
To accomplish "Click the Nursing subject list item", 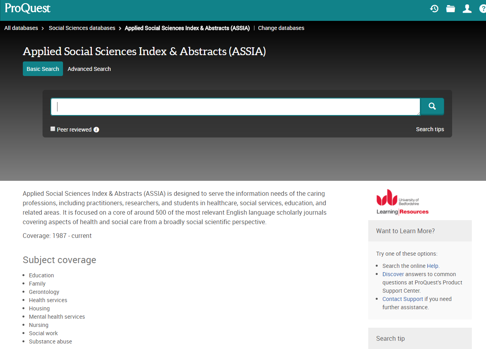I will (39, 325).
